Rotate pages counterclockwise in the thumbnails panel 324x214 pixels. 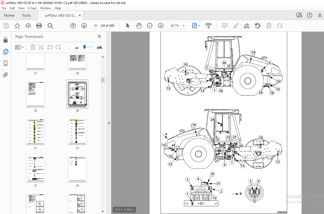50,47
